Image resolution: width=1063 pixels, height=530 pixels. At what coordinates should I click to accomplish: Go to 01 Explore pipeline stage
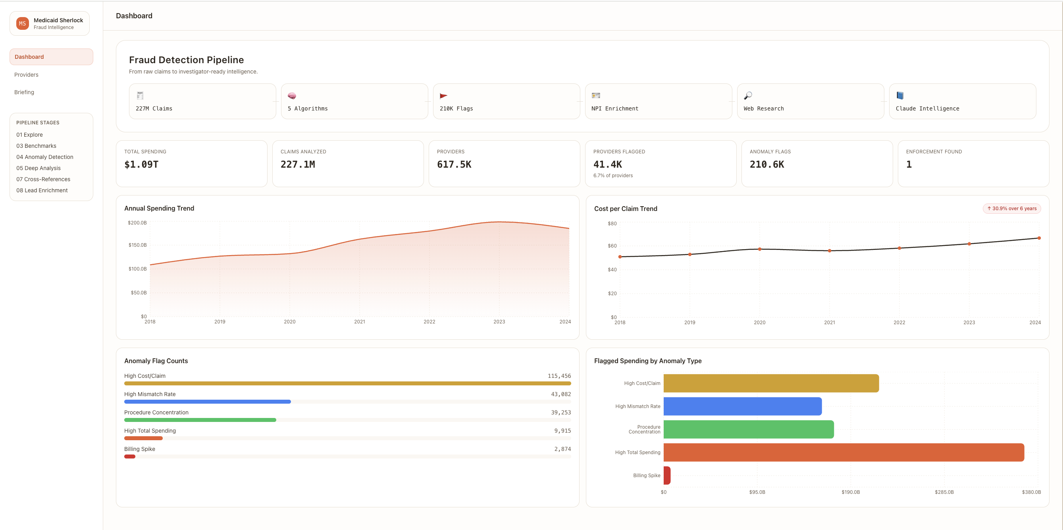click(30, 135)
